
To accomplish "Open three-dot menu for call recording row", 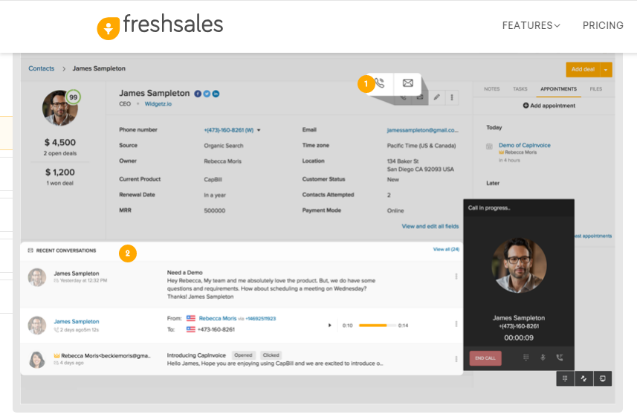I will (456, 324).
